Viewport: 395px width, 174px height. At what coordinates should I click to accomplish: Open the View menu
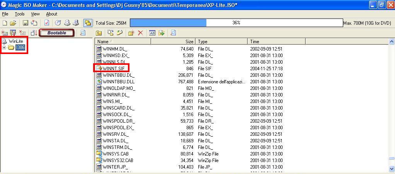coord(35,14)
